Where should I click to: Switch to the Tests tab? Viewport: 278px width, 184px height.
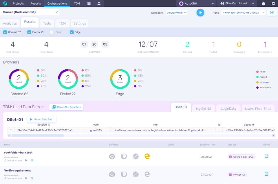47,23
